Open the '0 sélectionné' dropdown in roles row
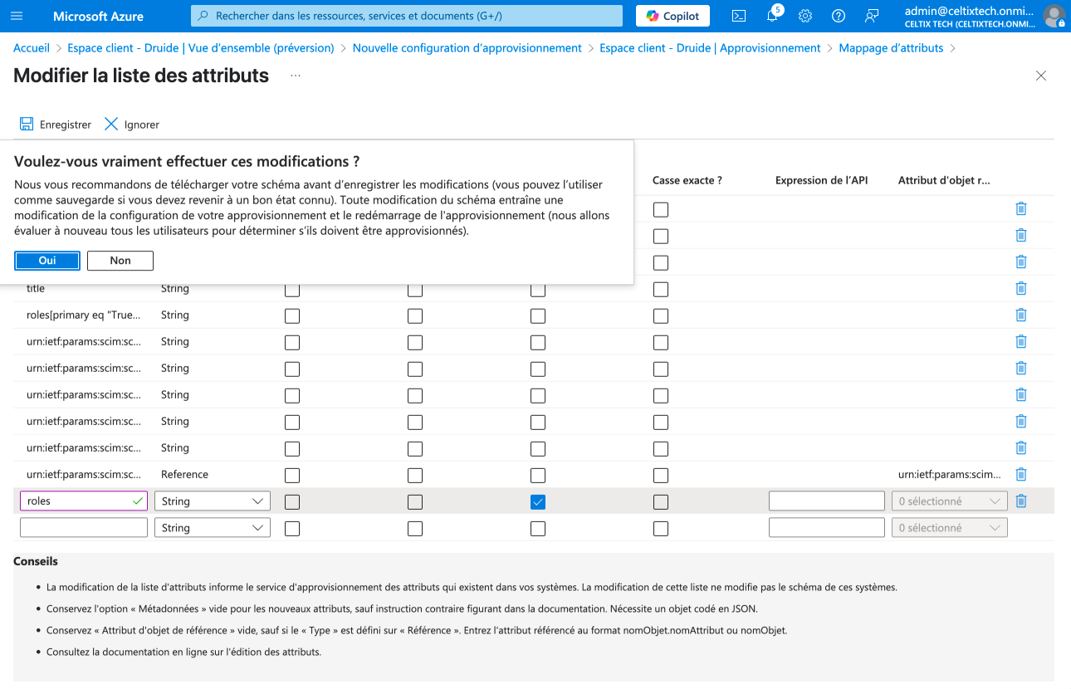 point(949,501)
